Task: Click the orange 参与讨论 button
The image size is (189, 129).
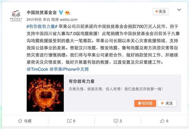Action: 145,103
